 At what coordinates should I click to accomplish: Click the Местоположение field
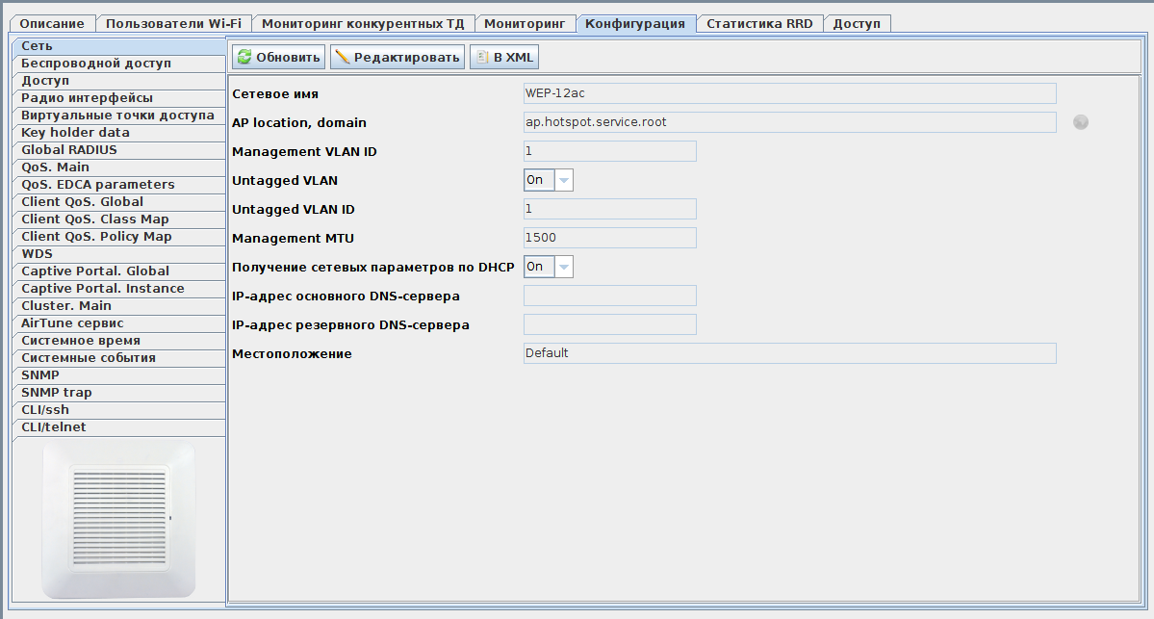click(x=789, y=353)
